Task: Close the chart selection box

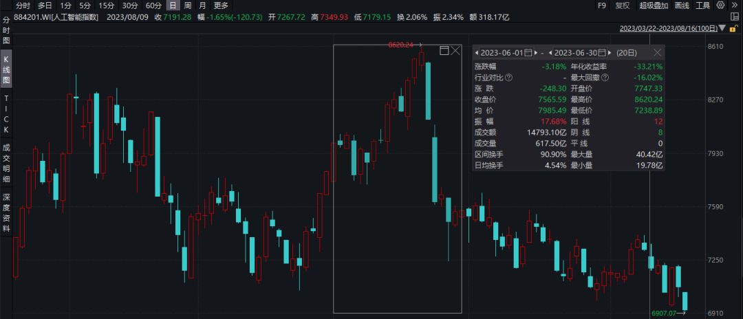Action: (455, 50)
